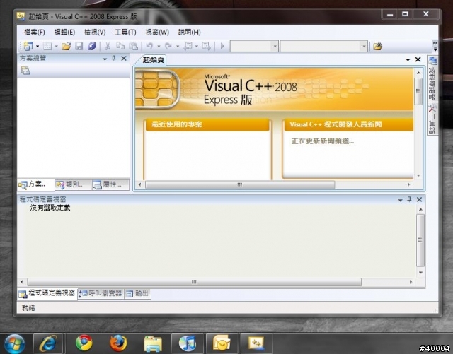Click the Cut scissors icon
453x354 pixels.
tap(108, 46)
